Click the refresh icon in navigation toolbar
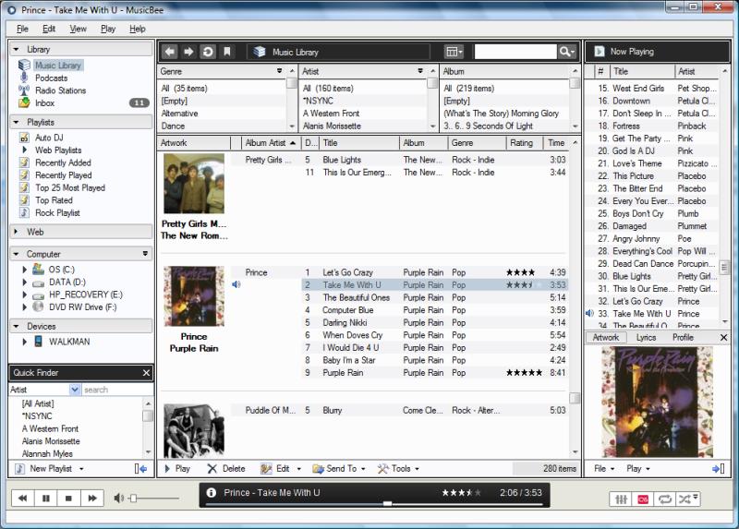The width and height of the screenshot is (739, 529). [x=208, y=52]
